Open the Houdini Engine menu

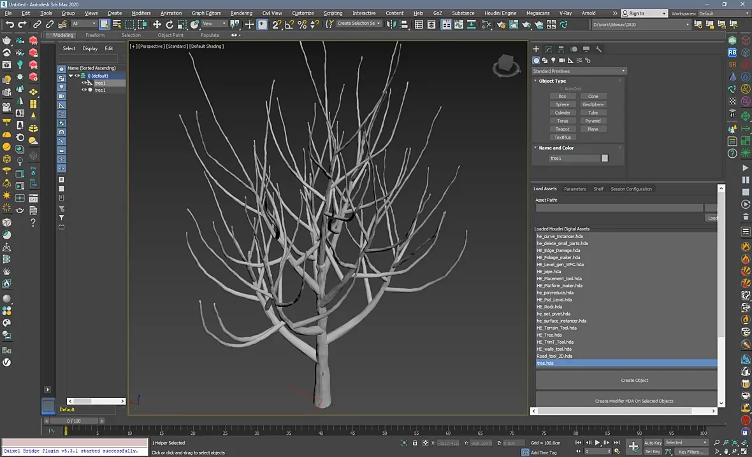(x=500, y=13)
